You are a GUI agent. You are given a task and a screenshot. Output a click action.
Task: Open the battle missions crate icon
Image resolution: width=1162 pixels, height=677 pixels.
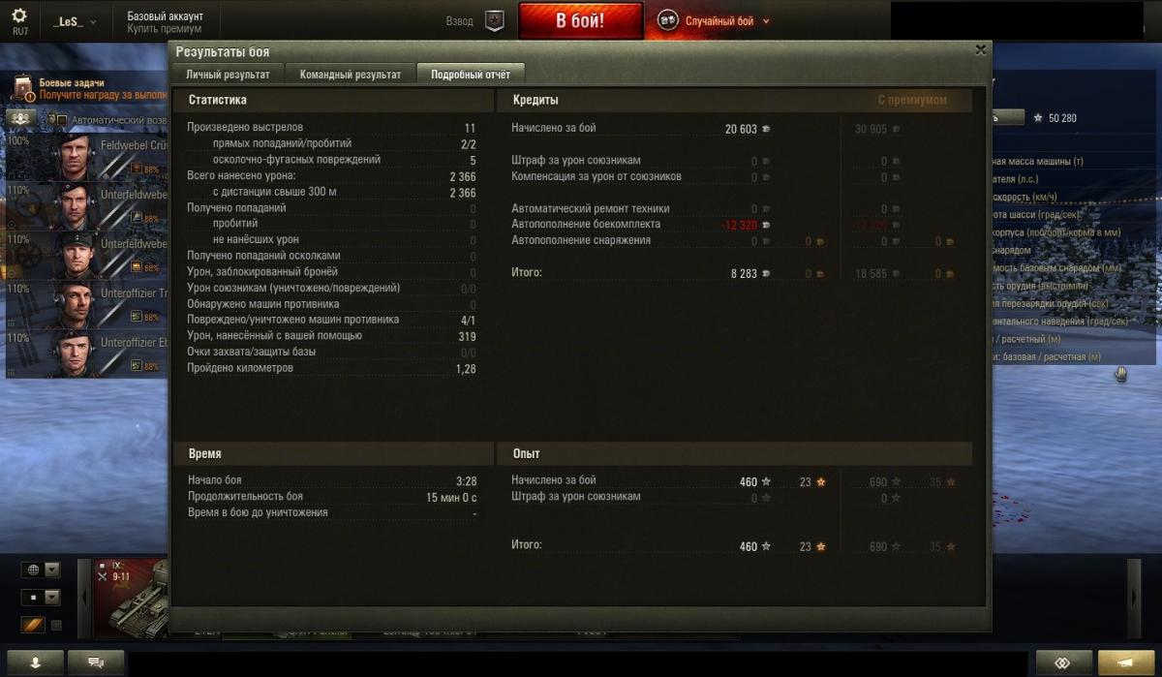[x=23, y=90]
